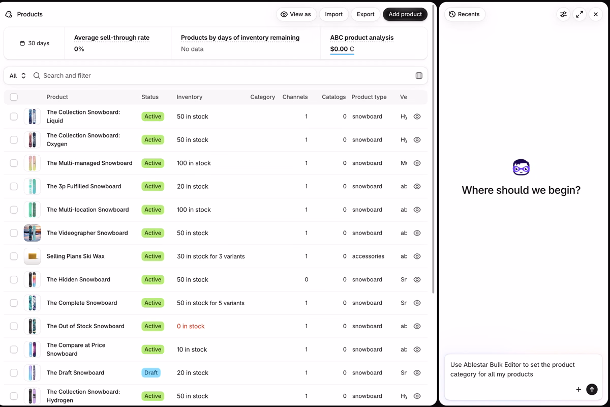Check The Hidden Snowboard row

[x=14, y=280]
